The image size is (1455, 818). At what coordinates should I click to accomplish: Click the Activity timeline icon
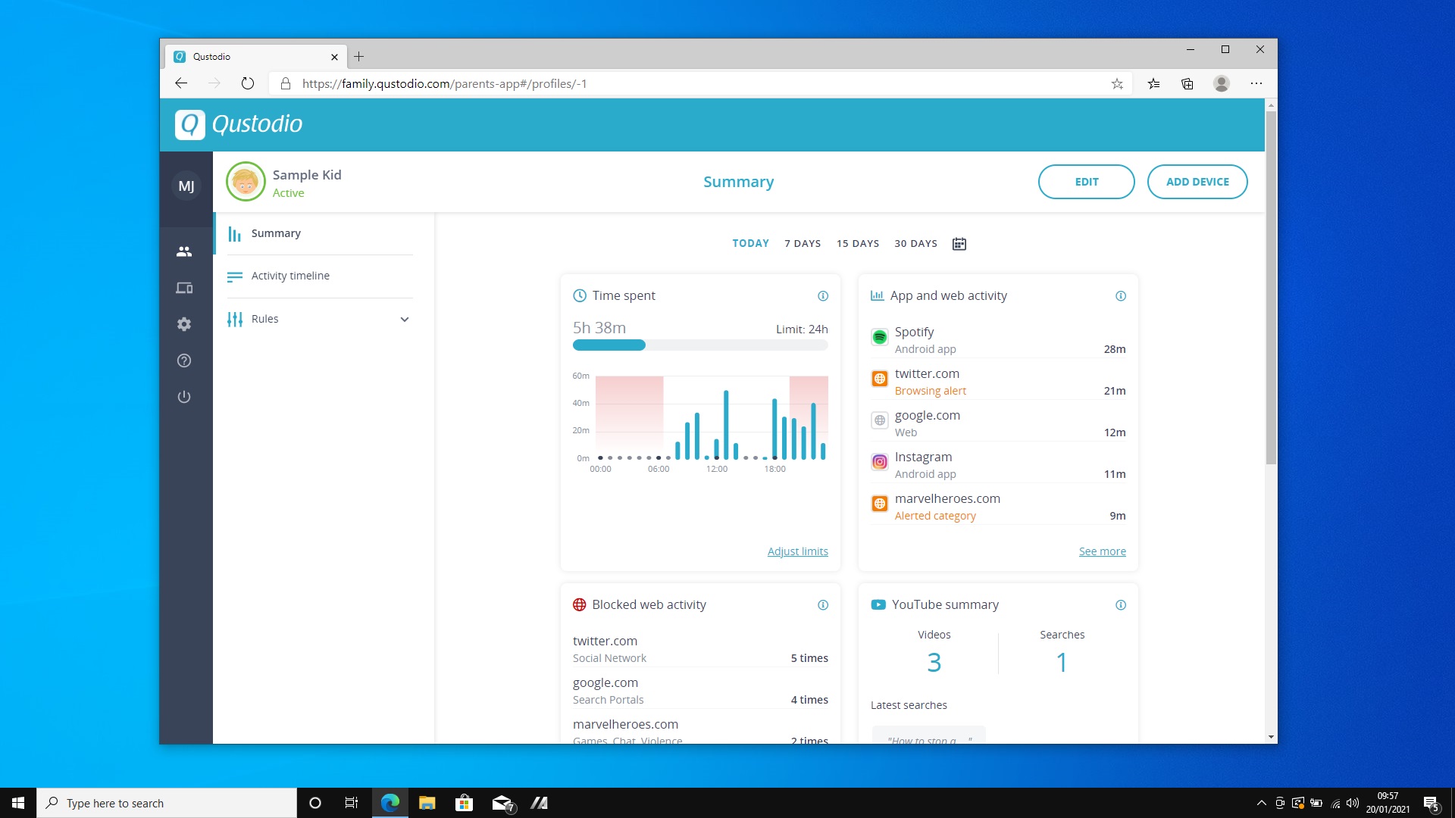[x=235, y=276]
